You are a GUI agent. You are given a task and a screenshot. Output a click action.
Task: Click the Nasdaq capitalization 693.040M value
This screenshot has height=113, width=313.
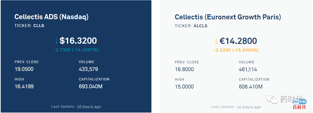91,87
